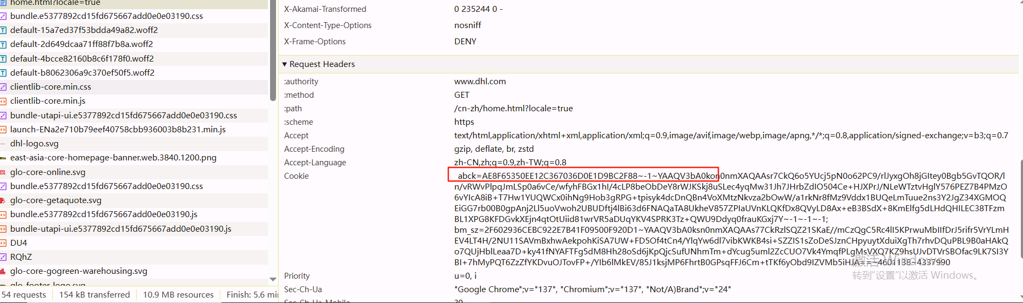This screenshot has height=303, width=1023.
Task: Select the dhl-logo.svg request
Action: (x=134, y=144)
